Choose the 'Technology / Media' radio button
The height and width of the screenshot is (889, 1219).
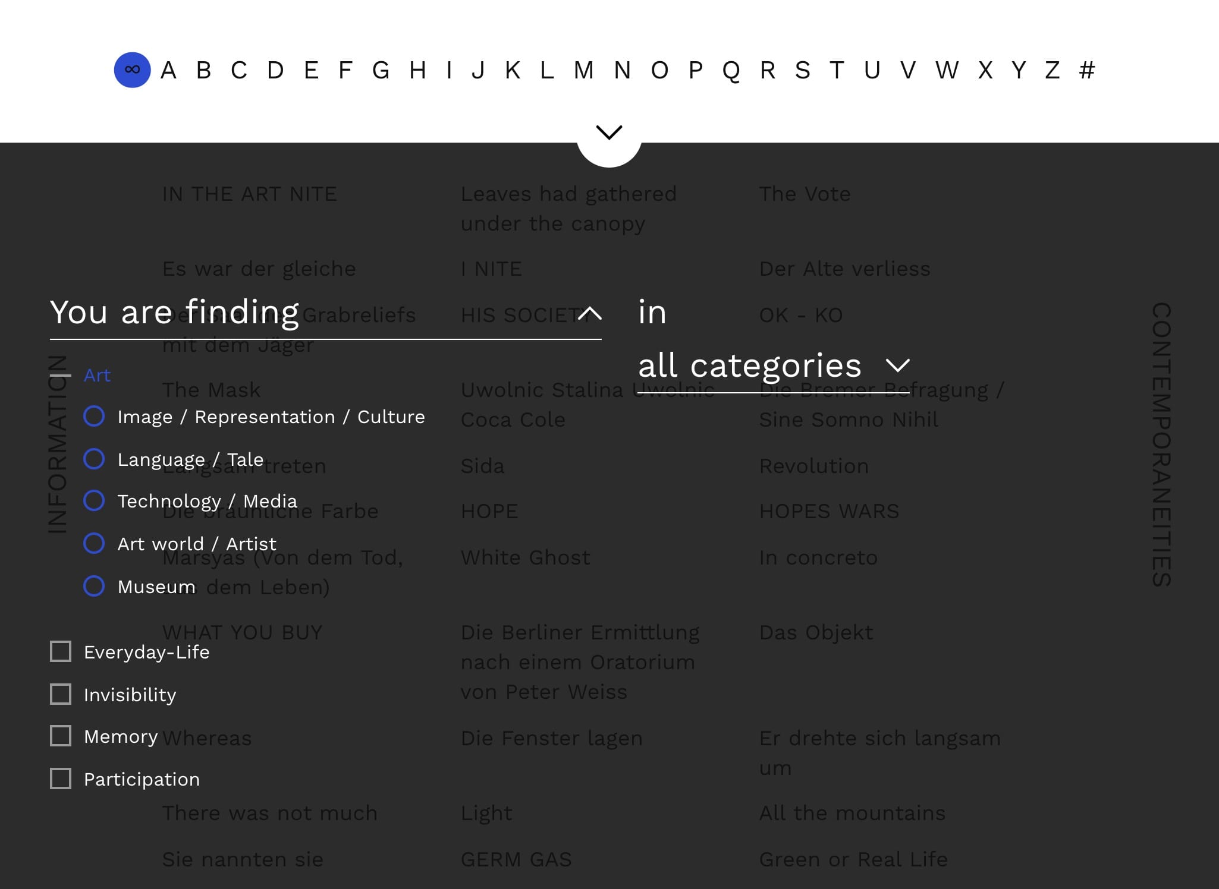pos(94,501)
